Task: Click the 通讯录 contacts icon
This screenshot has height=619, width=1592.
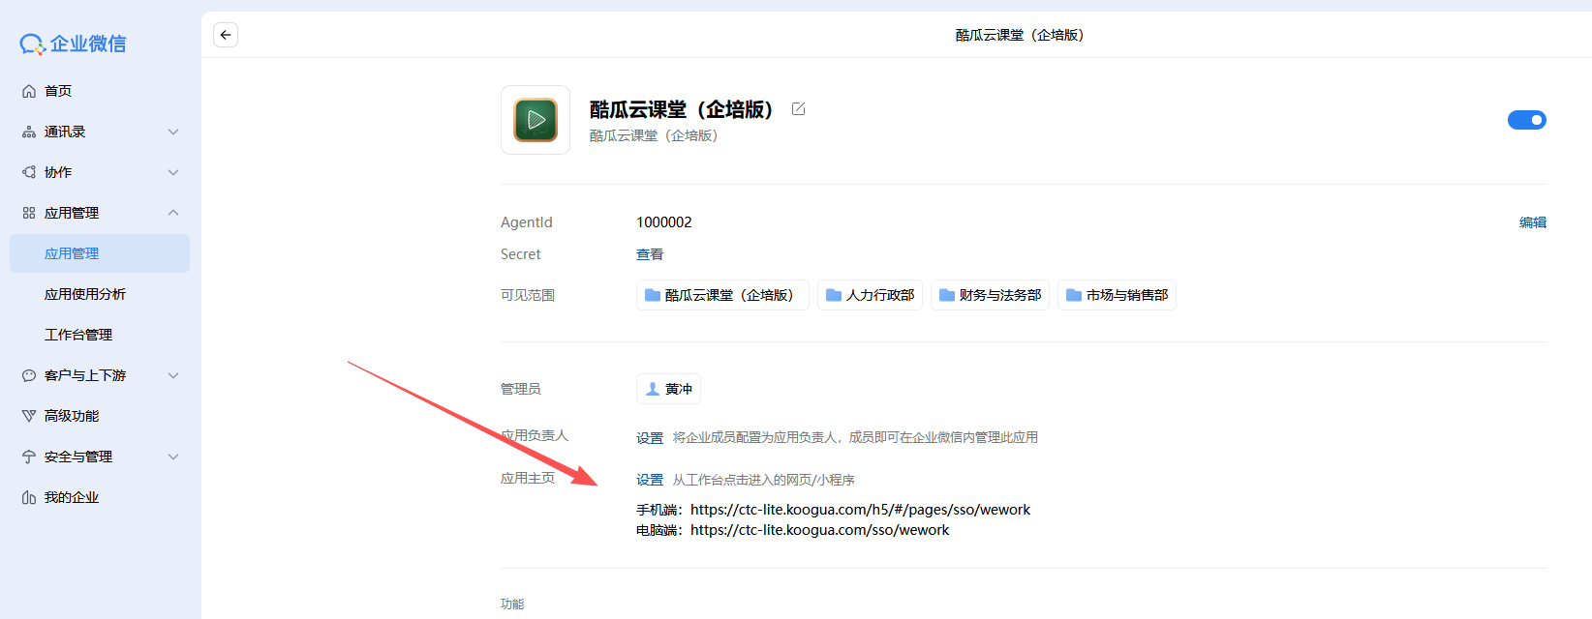Action: click(x=29, y=132)
